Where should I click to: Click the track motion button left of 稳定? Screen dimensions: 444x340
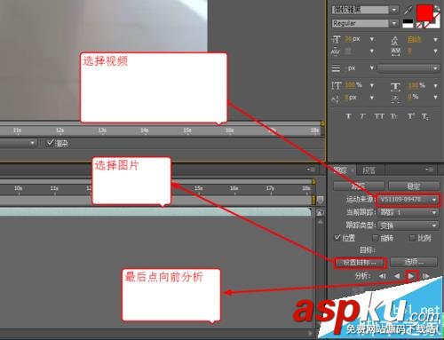click(359, 186)
